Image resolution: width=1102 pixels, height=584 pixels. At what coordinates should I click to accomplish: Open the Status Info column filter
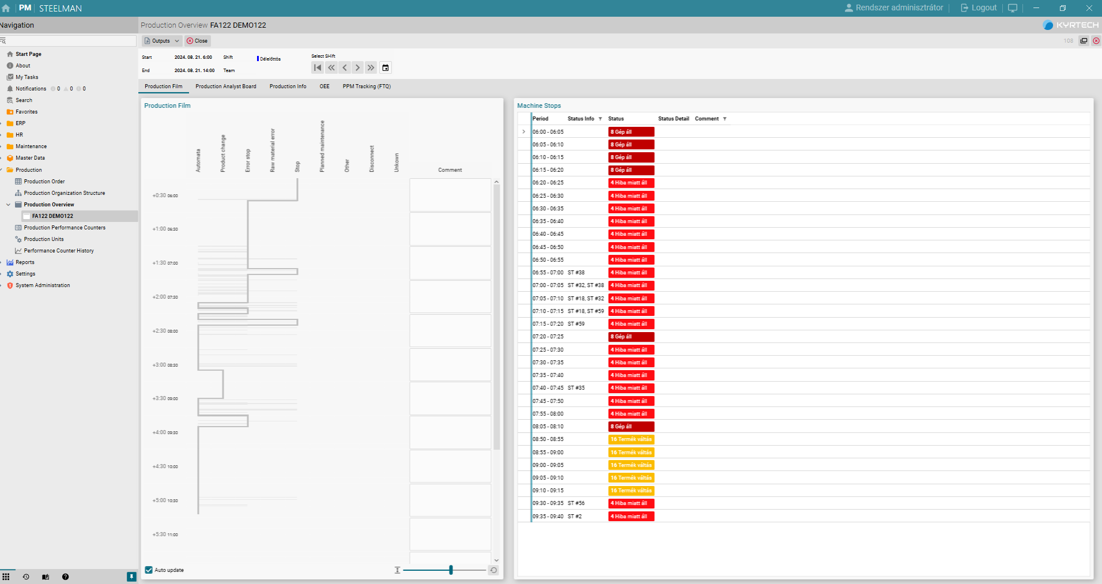click(600, 119)
